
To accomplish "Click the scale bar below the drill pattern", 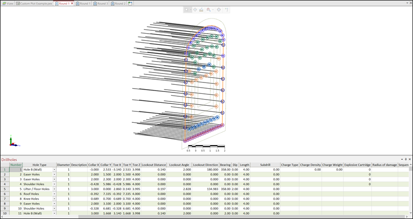I will click(x=206, y=148).
